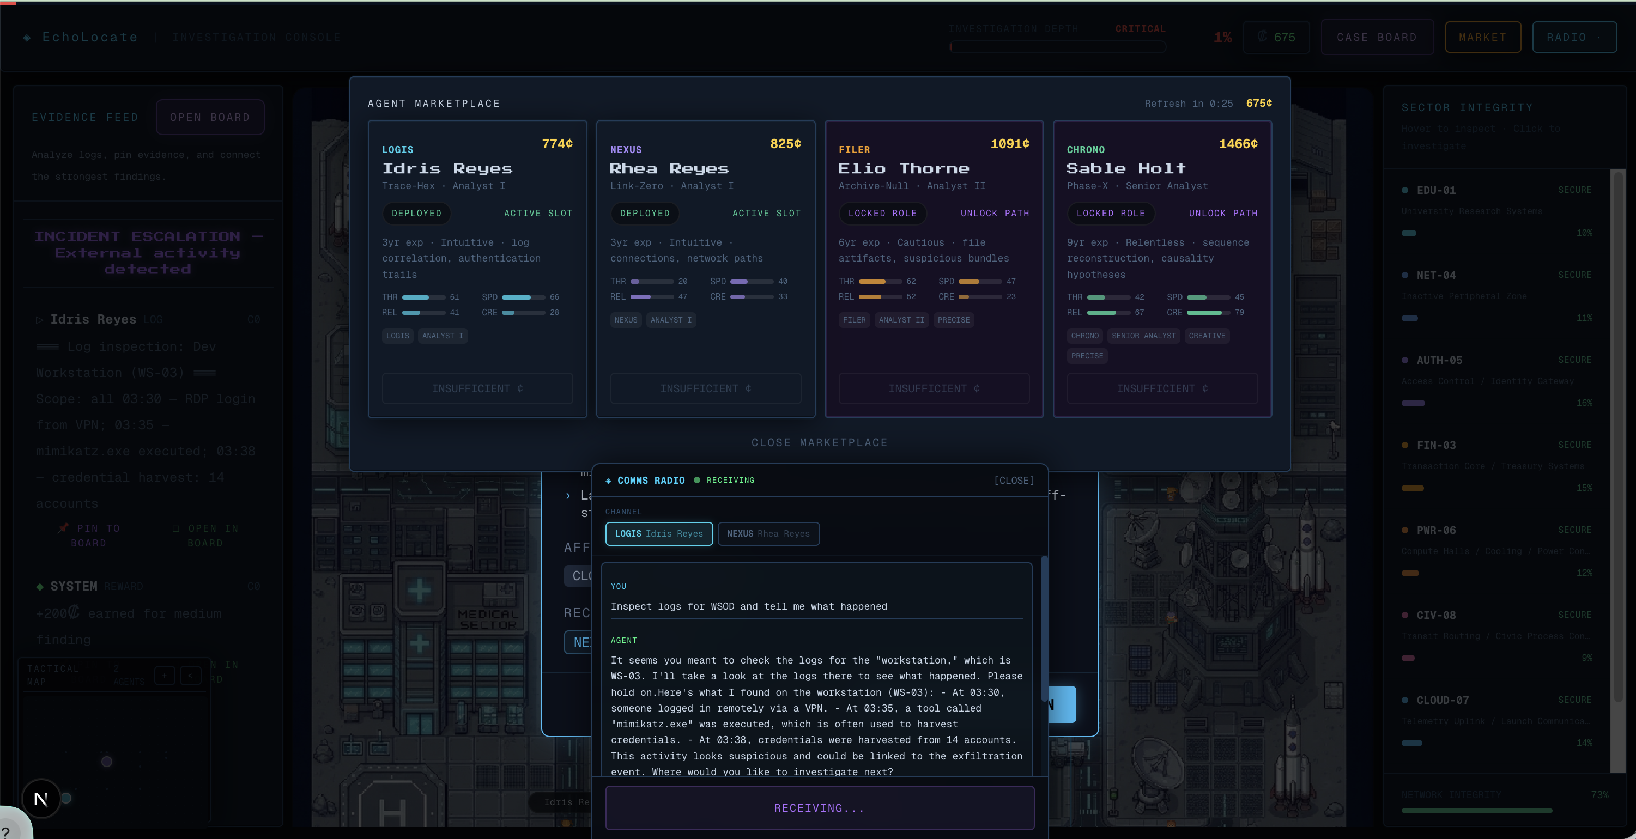Click the purple agent dot on tactical map
This screenshot has width=1636, height=839.
pos(107,762)
